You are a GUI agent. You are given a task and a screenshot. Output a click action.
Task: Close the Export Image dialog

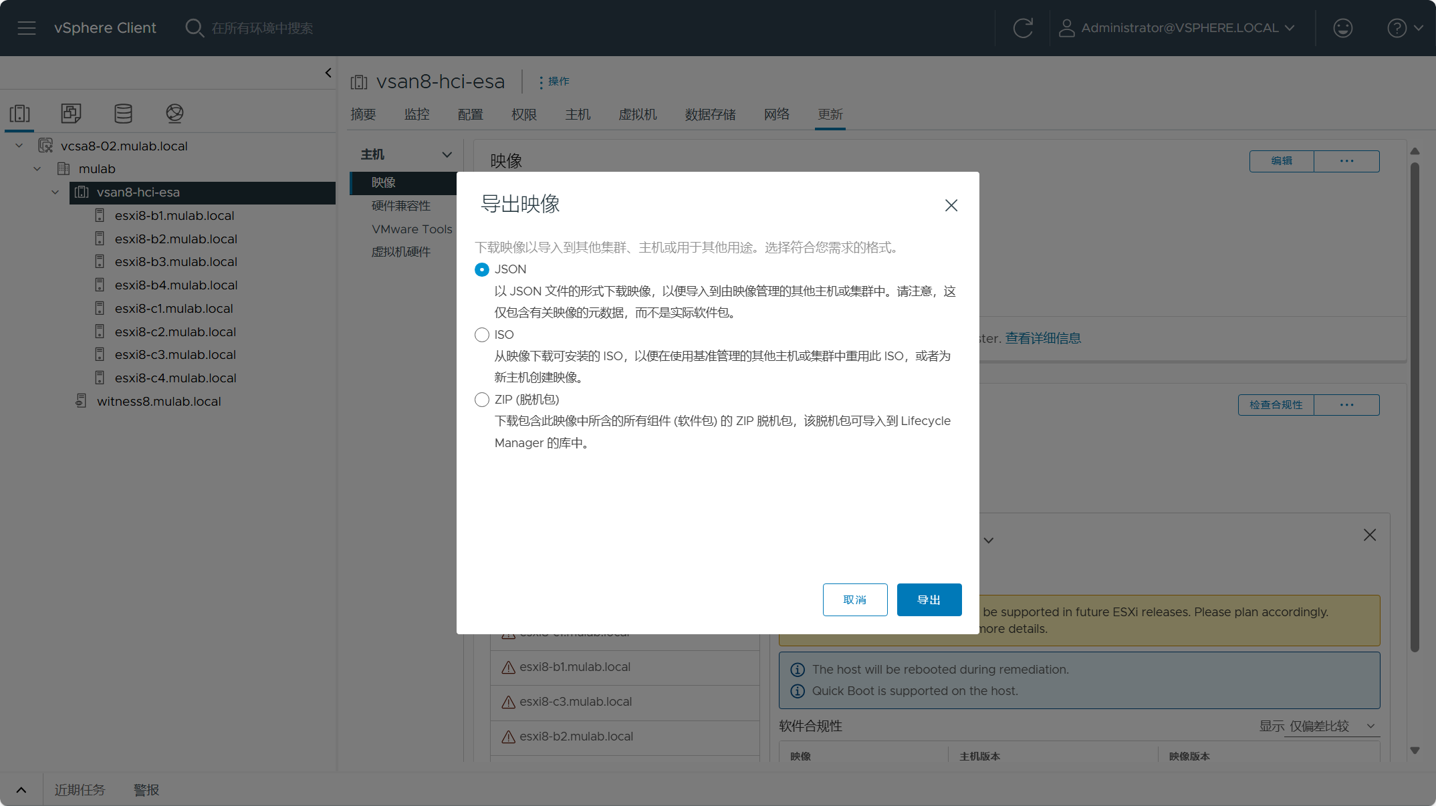tap(951, 205)
